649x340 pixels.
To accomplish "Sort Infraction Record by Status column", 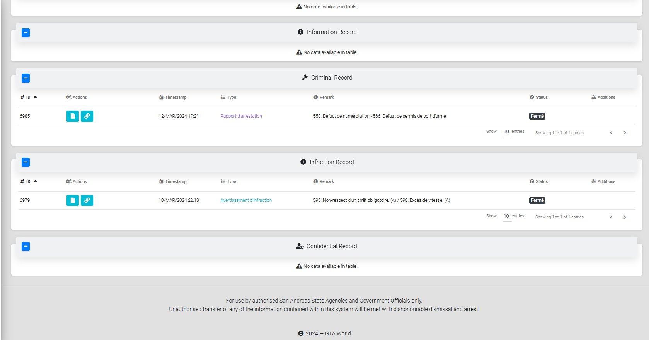I will [x=539, y=181].
